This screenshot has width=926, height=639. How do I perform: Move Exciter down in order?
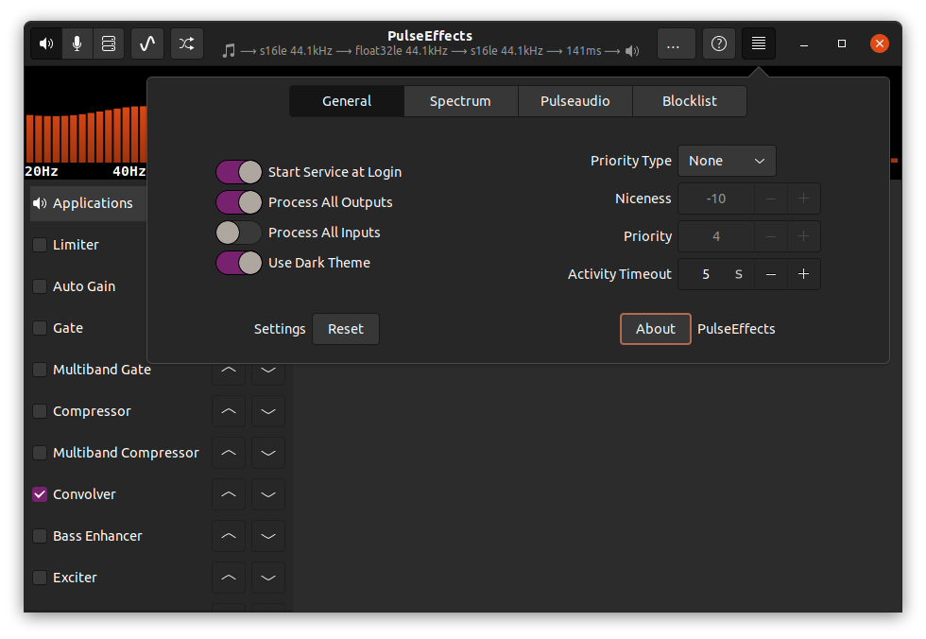268,578
